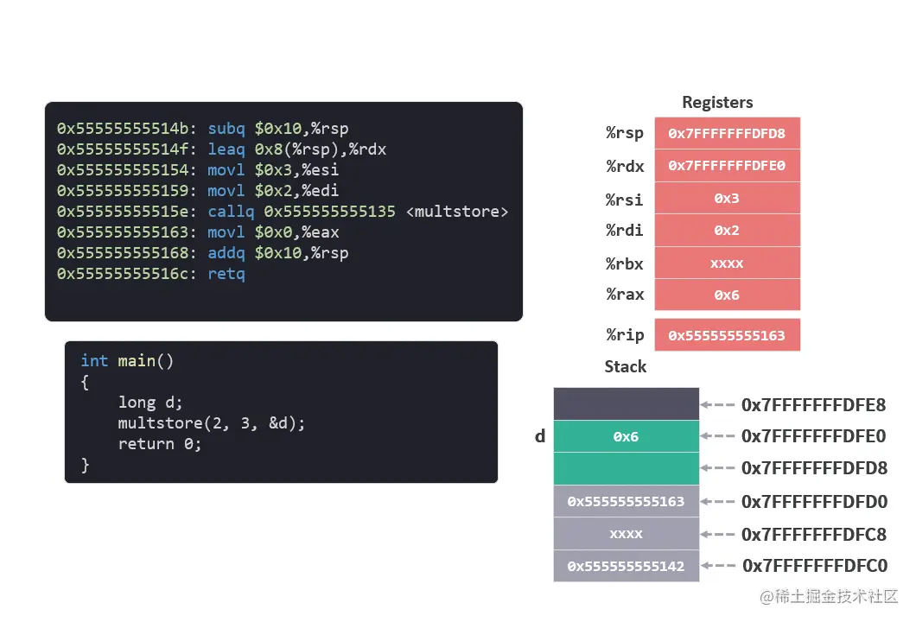Select the %rsp register value cell

coord(728,133)
